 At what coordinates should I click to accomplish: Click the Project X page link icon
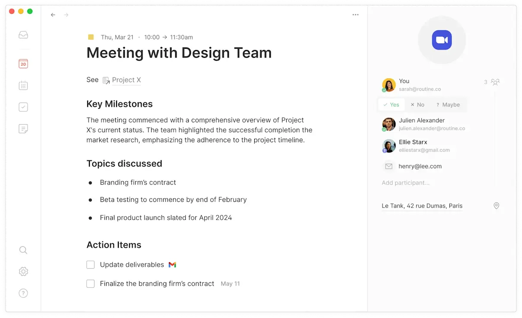[x=106, y=80]
